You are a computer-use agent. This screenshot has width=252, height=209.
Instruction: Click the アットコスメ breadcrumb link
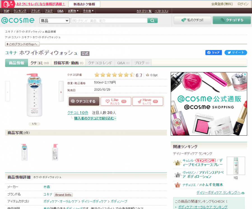pyautogui.click(x=11, y=37)
